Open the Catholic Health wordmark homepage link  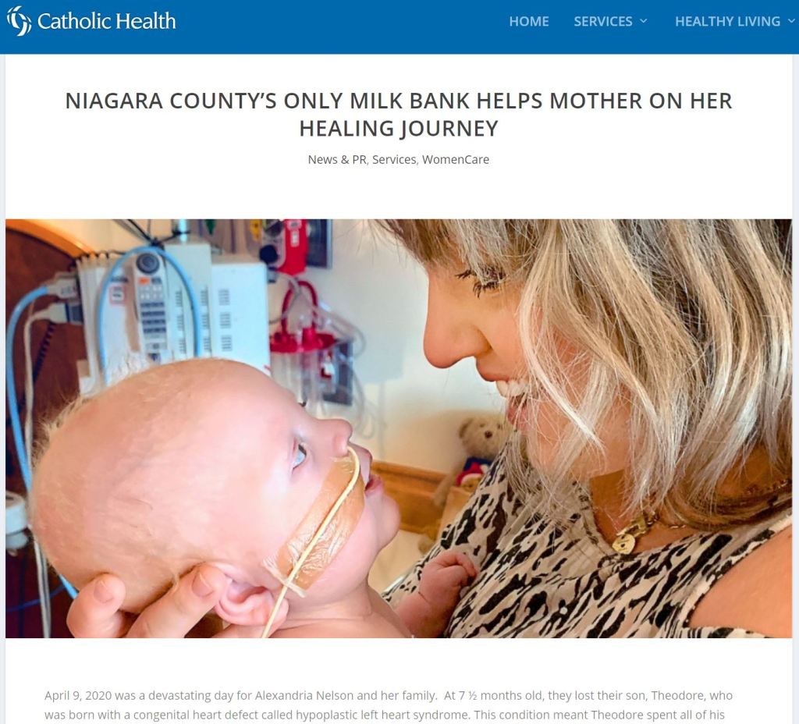[106, 21]
